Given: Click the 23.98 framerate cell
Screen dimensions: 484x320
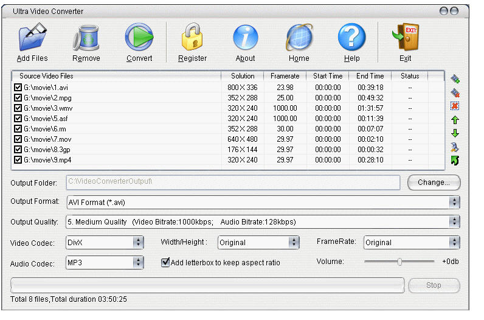Looking at the screenshot, I should click(285, 88).
